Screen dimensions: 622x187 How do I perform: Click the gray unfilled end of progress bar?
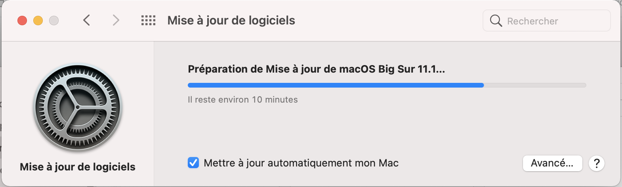click(535, 85)
